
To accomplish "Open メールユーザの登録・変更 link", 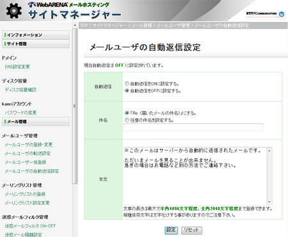I will 29,145.
